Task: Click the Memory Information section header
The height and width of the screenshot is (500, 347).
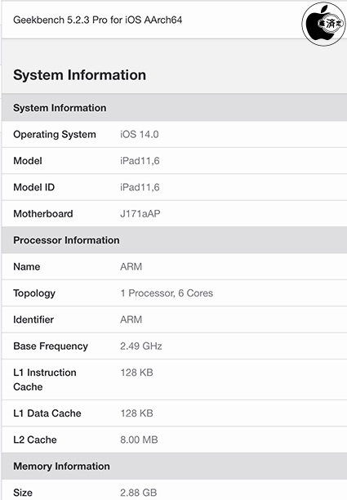Action: (174, 467)
